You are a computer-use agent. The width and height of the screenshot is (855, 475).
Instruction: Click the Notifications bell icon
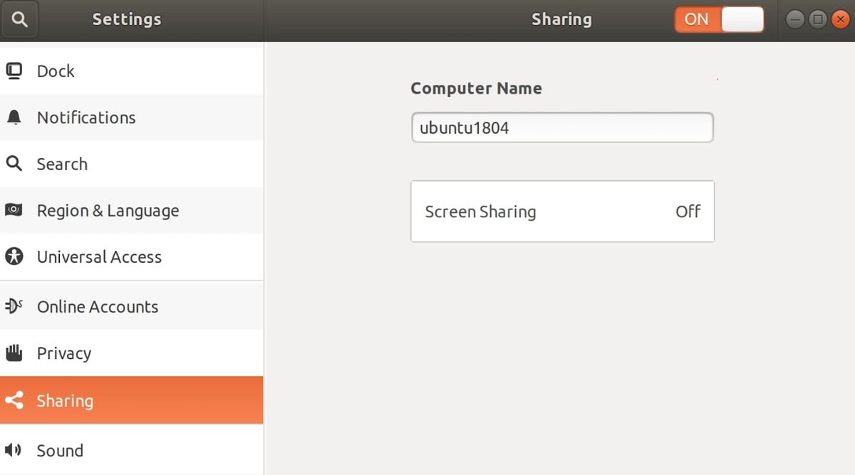coord(14,118)
